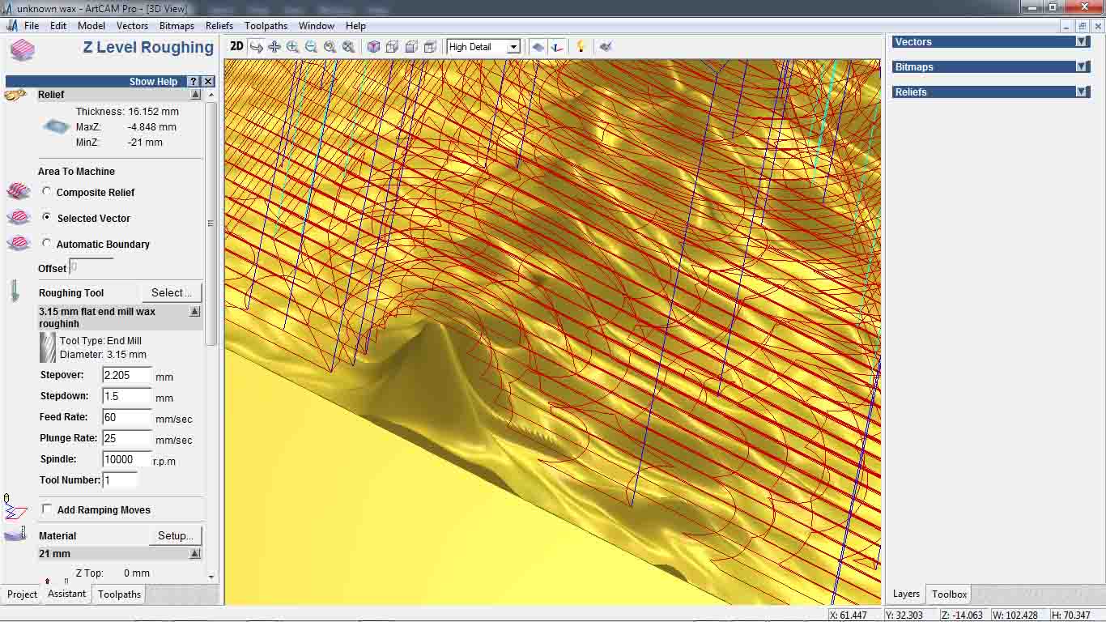Click the zoom to fit icon

pos(348,47)
